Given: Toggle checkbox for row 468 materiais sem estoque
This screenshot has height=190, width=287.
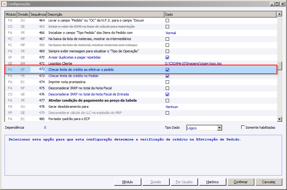Looking at the screenshot, I should pos(167,45).
